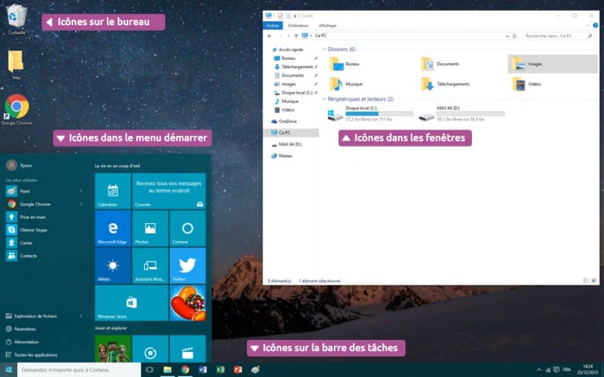
Task: Switch to the Ordinateur ribbon tab
Action: 298,25
